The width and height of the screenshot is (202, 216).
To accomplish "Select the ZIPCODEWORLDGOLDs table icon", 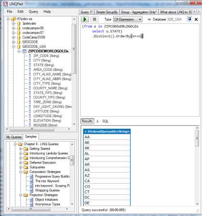I will point(25,51).
